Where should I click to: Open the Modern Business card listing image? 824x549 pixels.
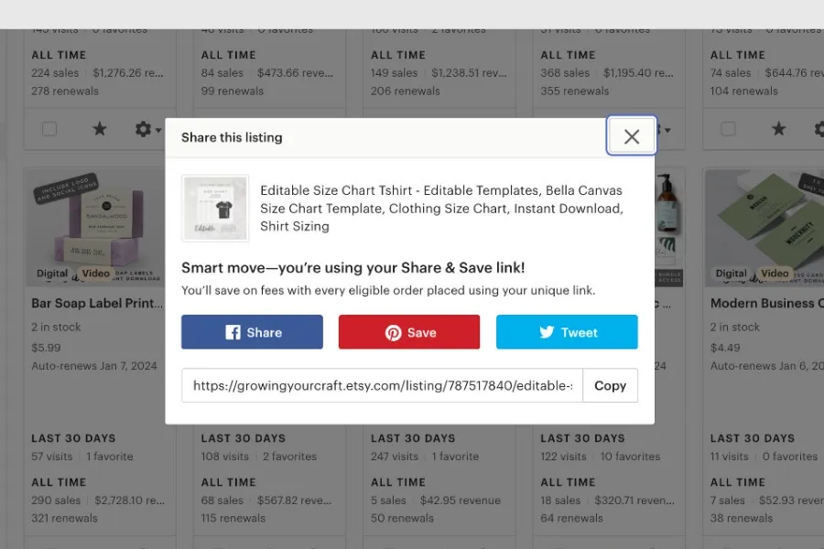point(764,228)
